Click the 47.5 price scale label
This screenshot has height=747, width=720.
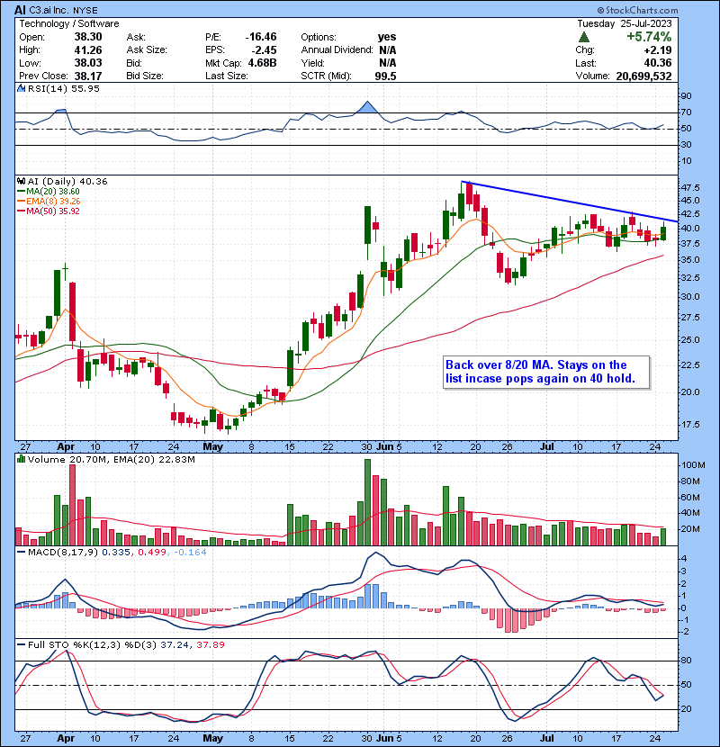[690, 188]
